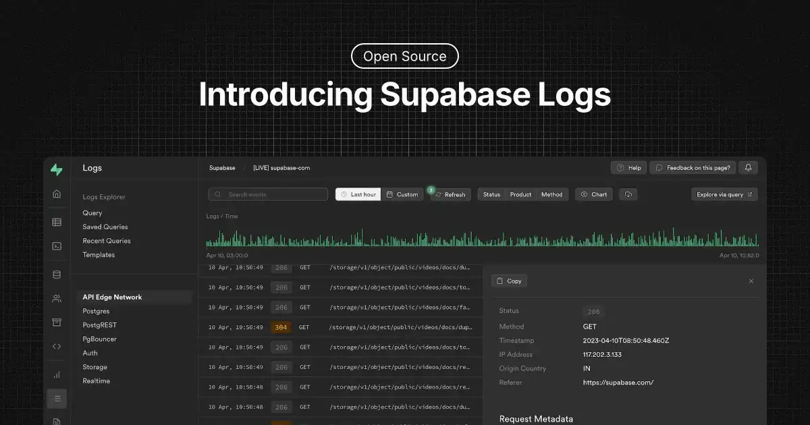Open Saved Queries in Logs Explorer

(x=105, y=227)
